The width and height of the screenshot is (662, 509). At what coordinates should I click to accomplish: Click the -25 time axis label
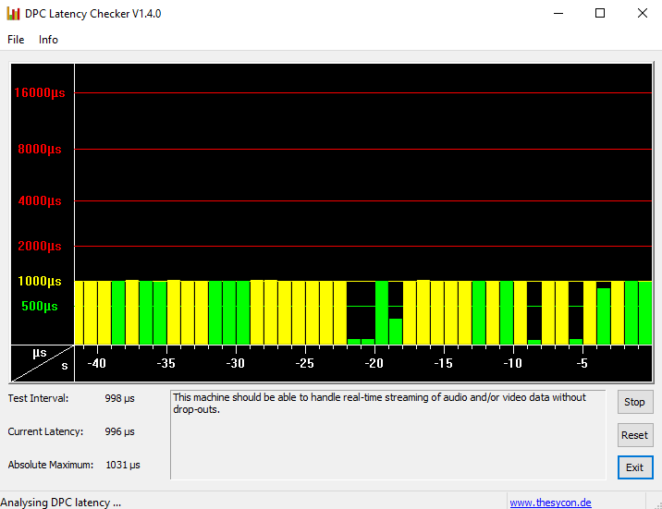coord(305,363)
